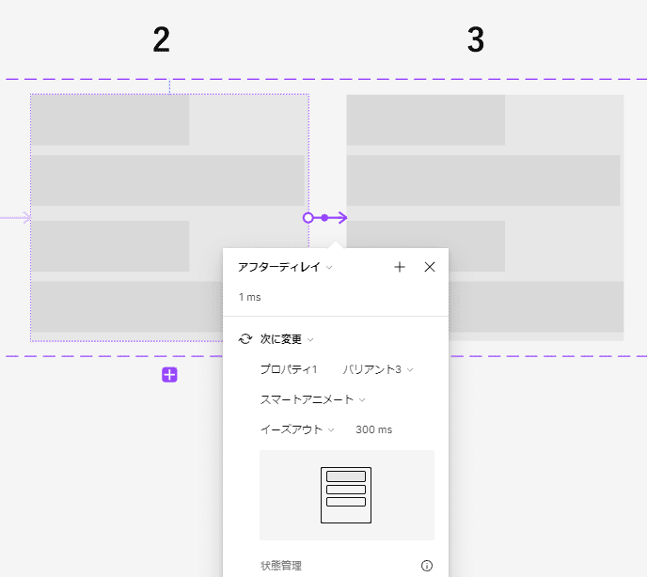Image resolution: width=647 pixels, height=577 pixels.
Task: Click the プロパティ1 property label
Action: click(289, 369)
